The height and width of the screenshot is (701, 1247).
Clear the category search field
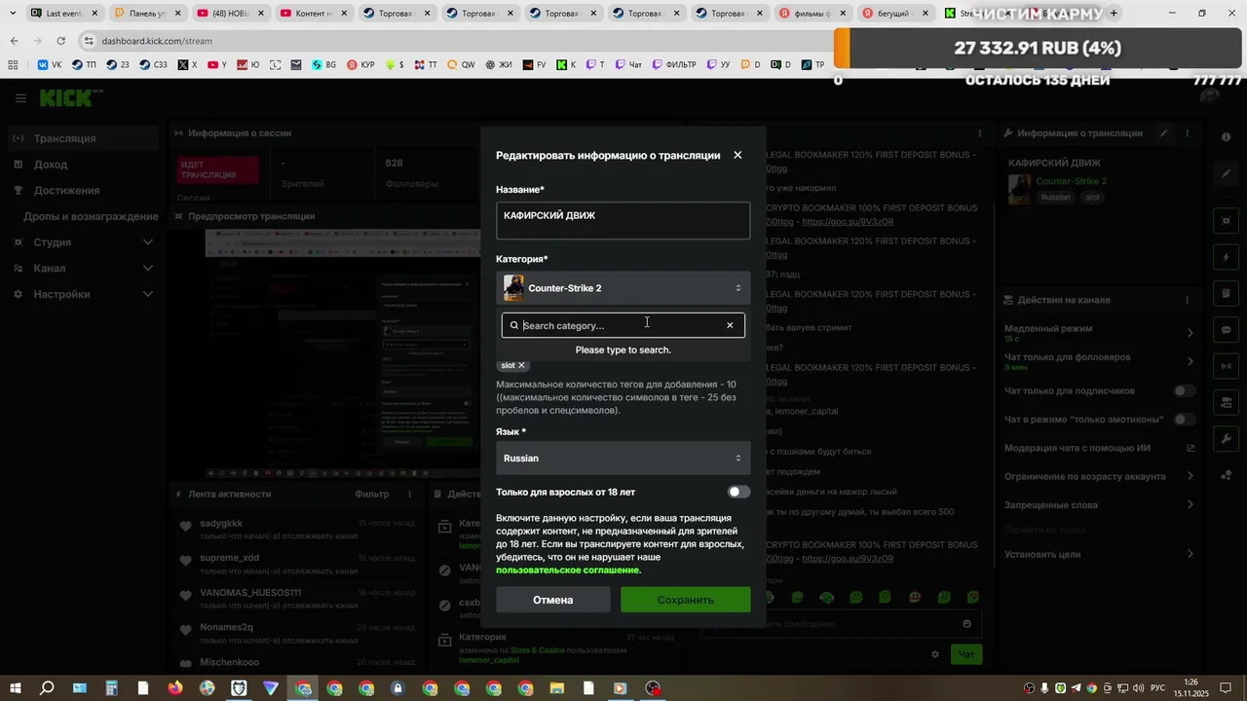pos(730,325)
